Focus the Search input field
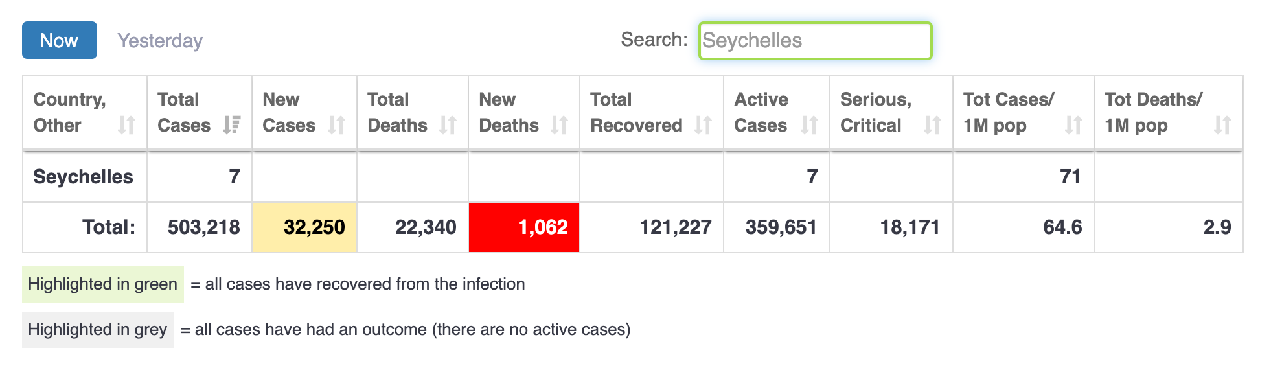Image resolution: width=1271 pixels, height=379 pixels. pos(815,41)
